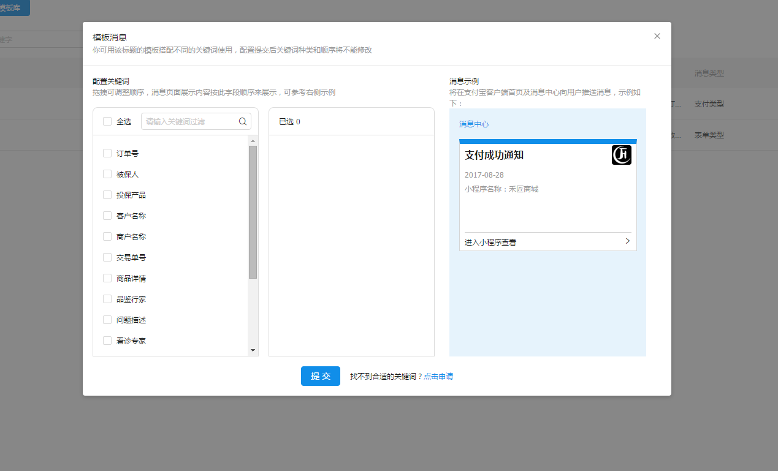Close the 模板消息 dialog with X icon

click(657, 36)
